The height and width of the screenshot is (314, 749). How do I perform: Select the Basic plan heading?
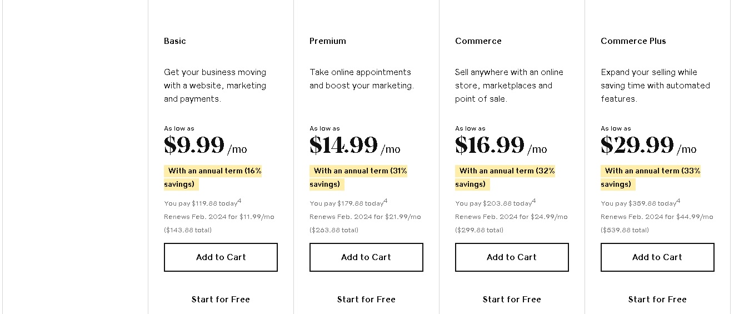click(x=175, y=41)
